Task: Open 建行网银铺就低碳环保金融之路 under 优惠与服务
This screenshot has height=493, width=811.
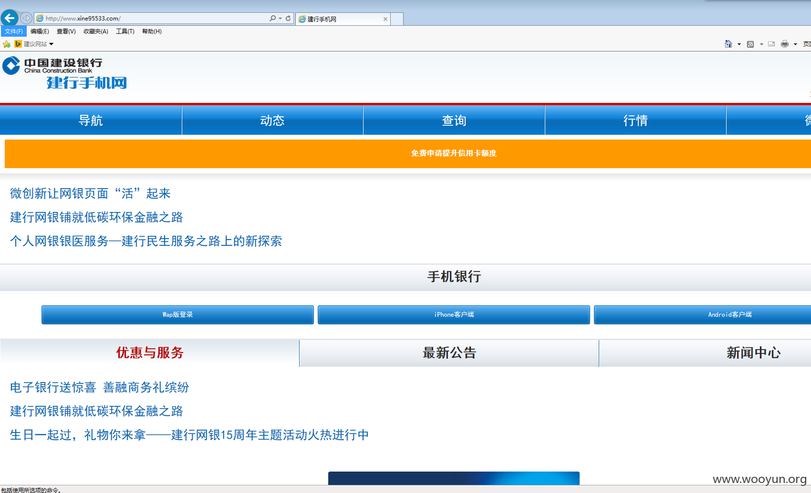Action: tap(96, 411)
